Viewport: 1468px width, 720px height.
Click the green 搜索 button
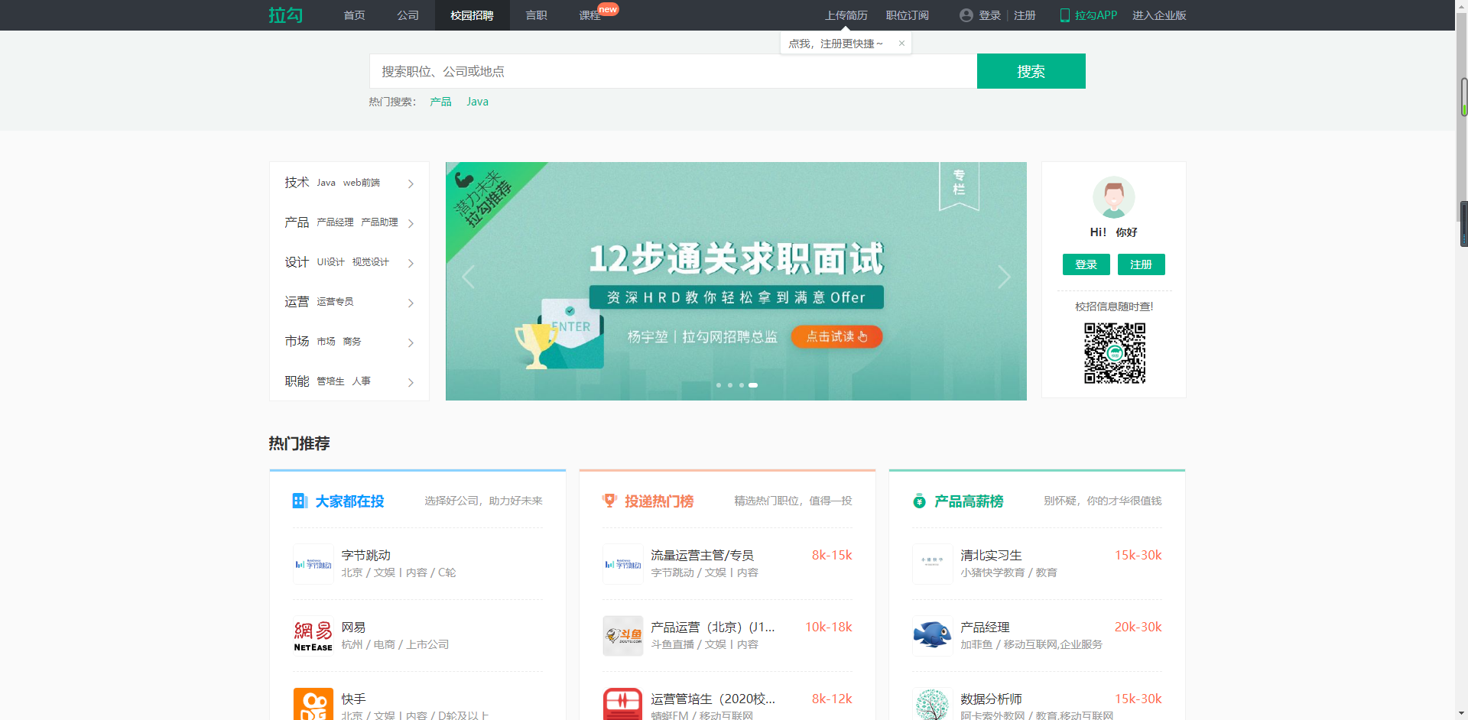point(1031,71)
